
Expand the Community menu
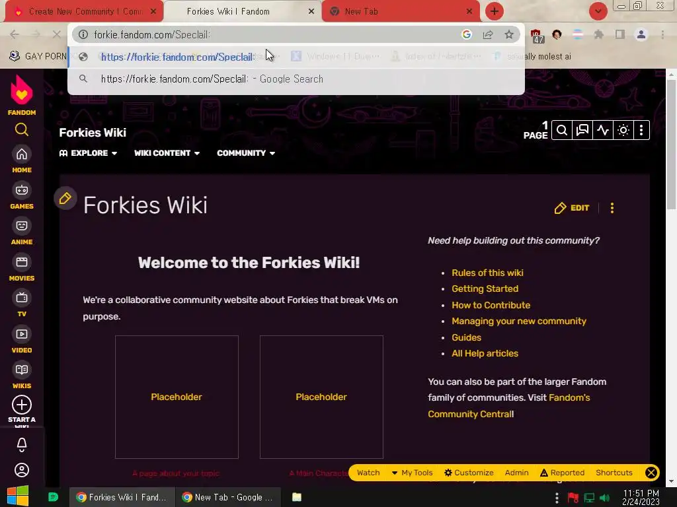pyautogui.click(x=246, y=153)
